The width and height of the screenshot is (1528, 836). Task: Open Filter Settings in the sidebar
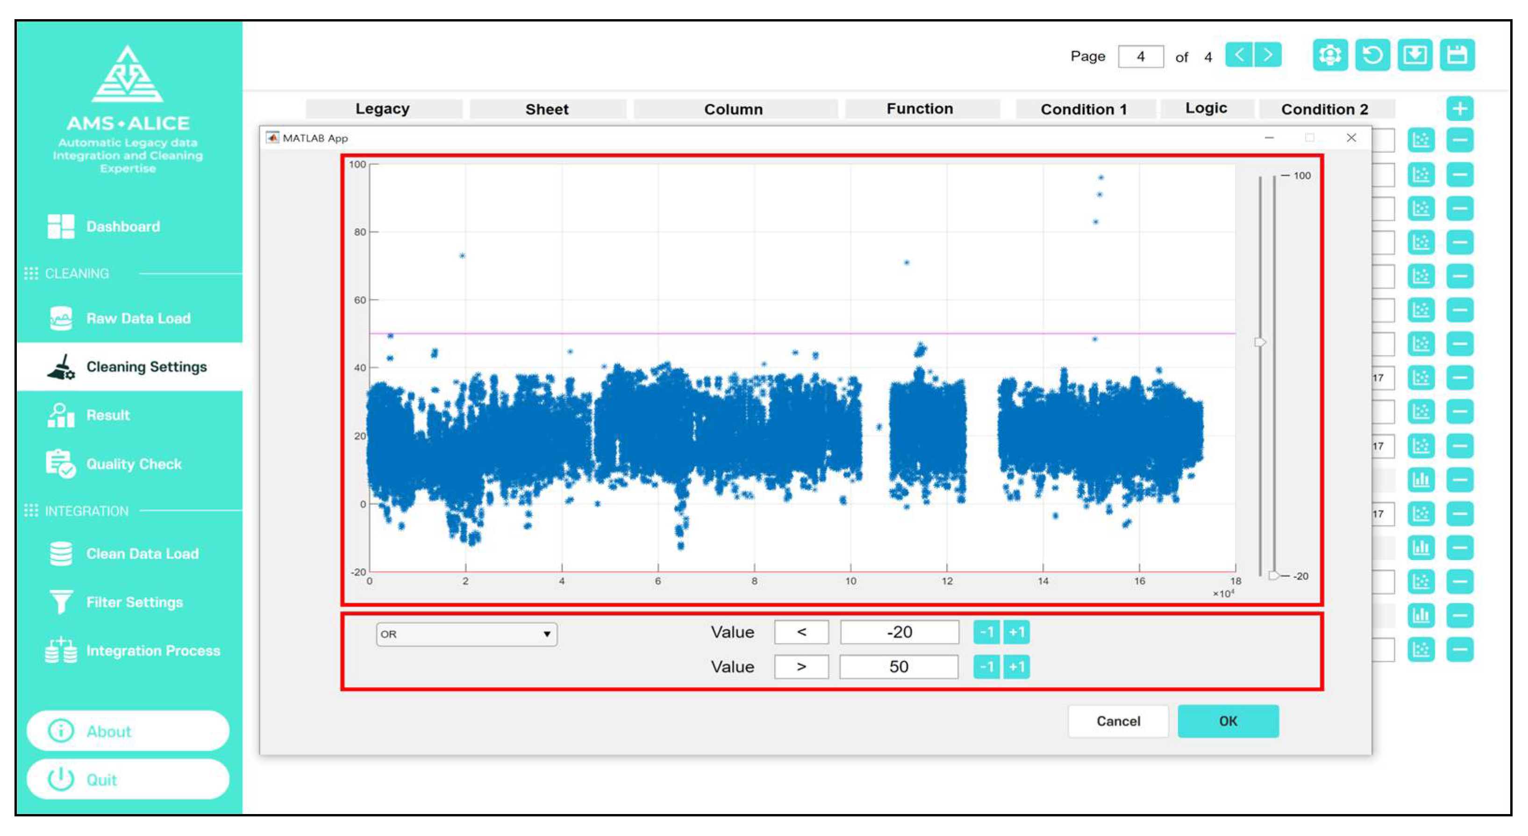(x=134, y=602)
